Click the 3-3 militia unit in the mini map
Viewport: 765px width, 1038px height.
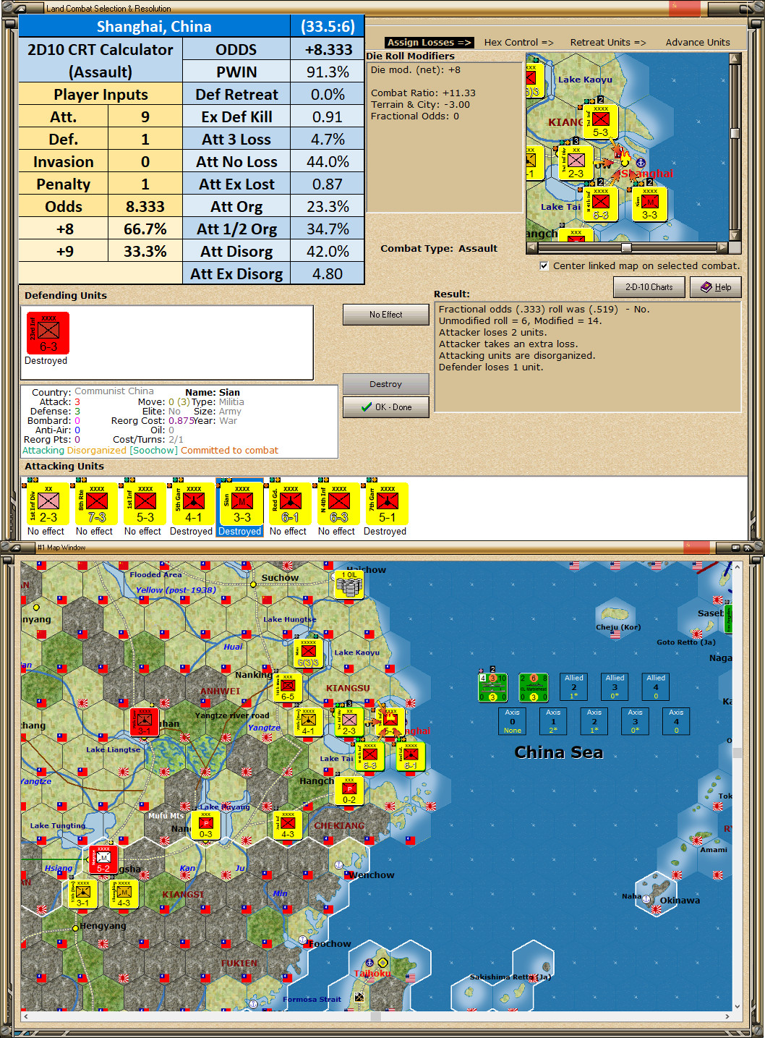[650, 204]
